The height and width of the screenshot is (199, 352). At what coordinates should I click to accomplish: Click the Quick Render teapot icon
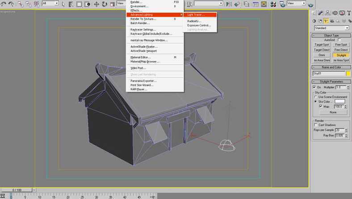pyautogui.click(x=311, y=4)
